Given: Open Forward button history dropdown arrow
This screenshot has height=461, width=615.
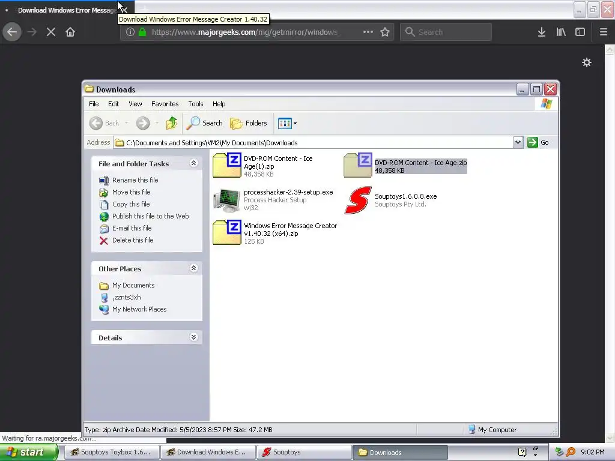Looking at the screenshot, I should point(157,123).
